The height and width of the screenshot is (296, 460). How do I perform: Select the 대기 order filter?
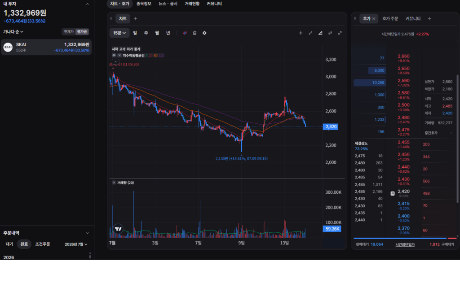[9, 244]
